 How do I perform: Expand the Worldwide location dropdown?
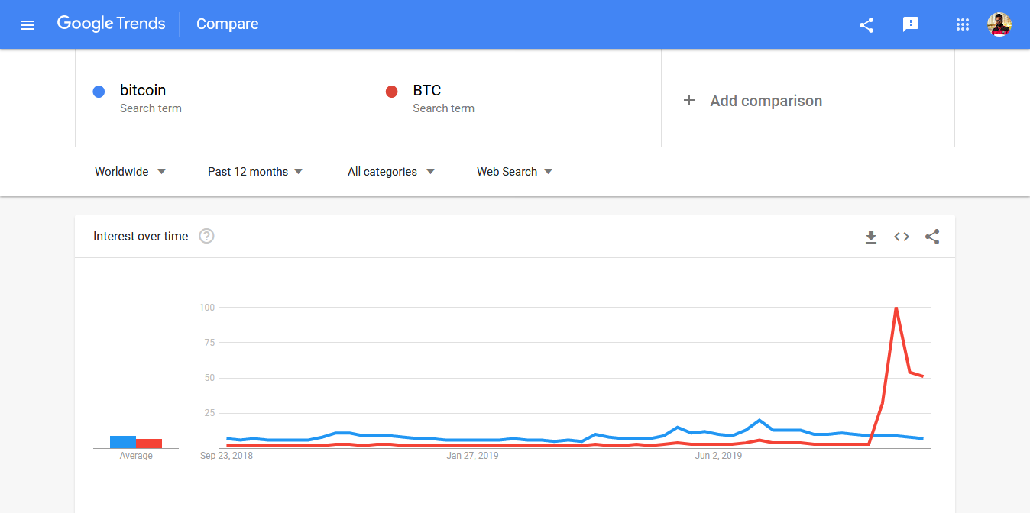(x=130, y=171)
